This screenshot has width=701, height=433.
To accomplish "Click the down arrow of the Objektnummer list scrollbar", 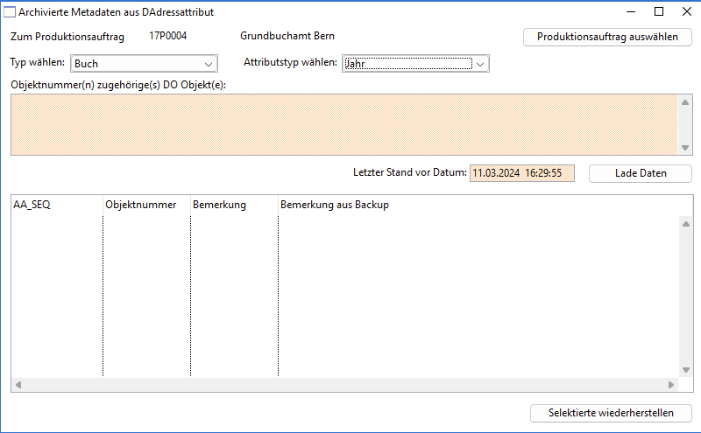I will [685, 148].
